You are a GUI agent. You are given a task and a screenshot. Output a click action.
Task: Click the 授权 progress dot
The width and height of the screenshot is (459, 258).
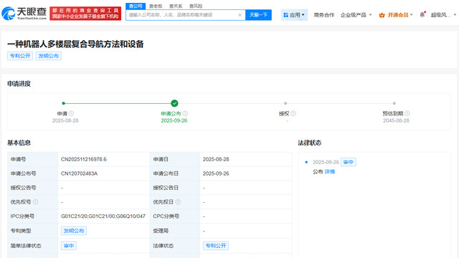coord(285,103)
